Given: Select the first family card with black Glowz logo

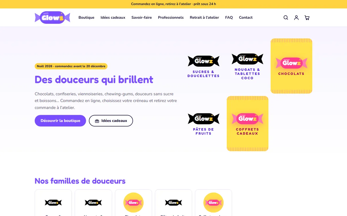Looking at the screenshot, I should pyautogui.click(x=53, y=203).
